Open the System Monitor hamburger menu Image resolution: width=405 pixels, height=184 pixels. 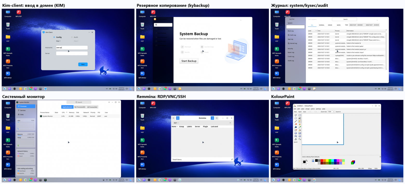coord(109,102)
